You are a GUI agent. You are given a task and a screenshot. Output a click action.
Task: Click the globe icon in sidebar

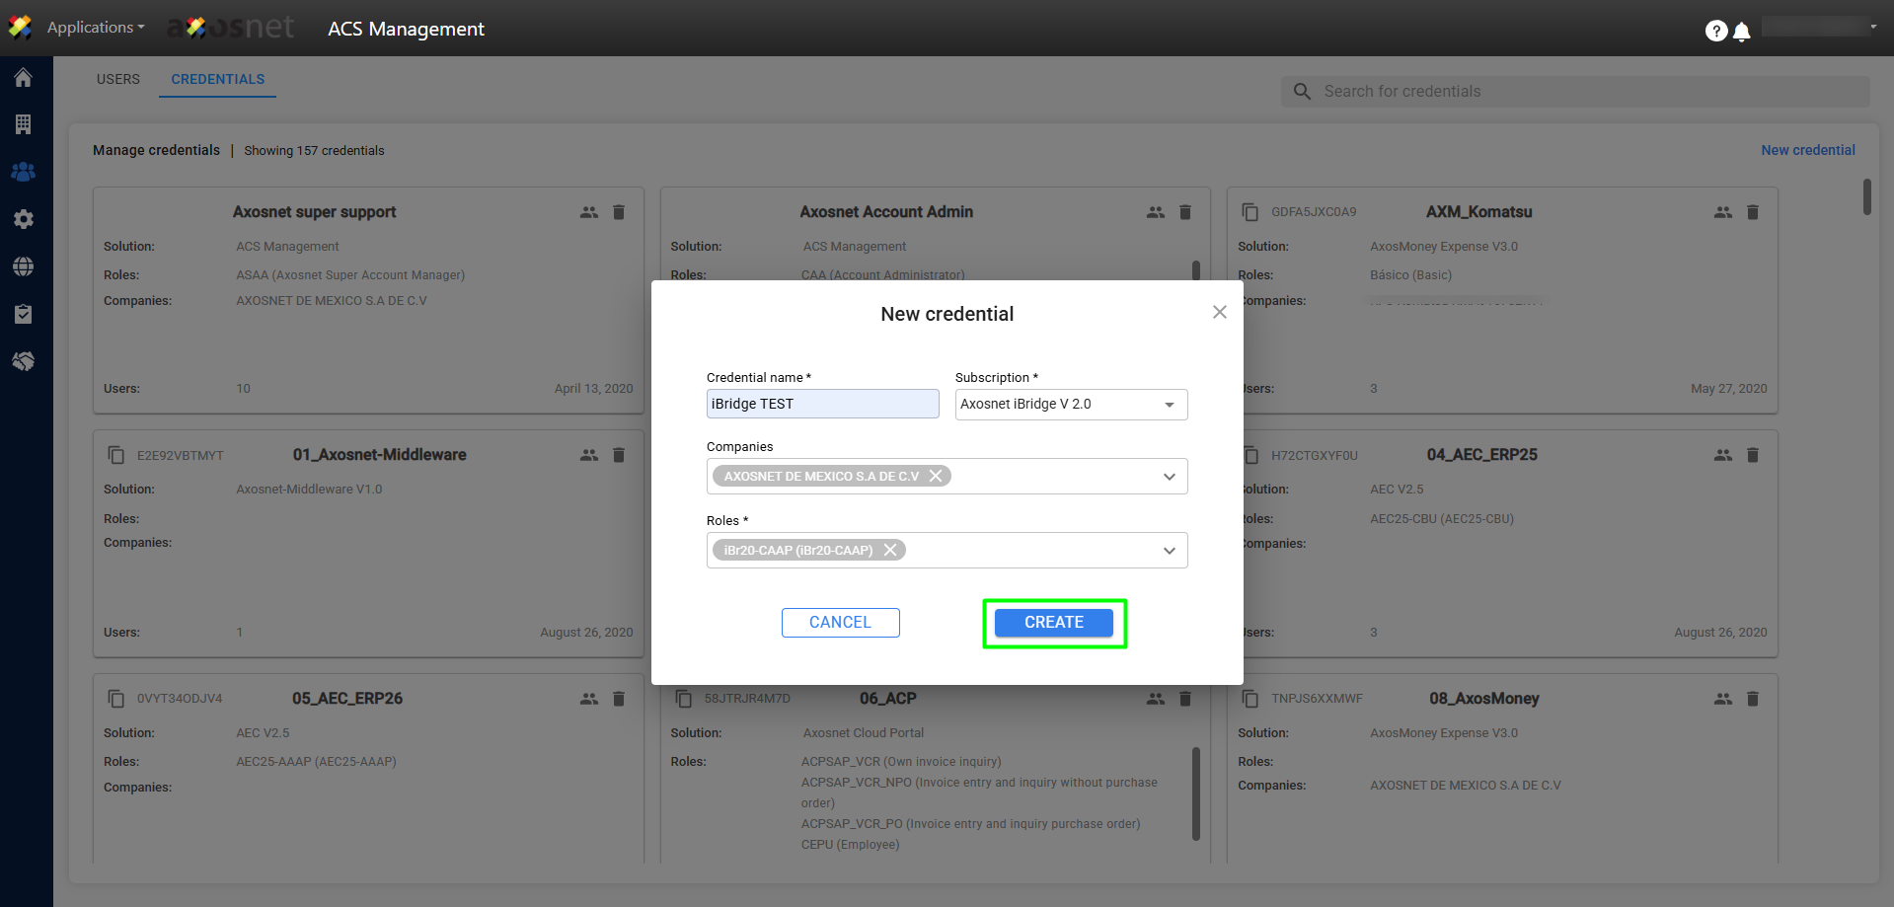coord(24,266)
